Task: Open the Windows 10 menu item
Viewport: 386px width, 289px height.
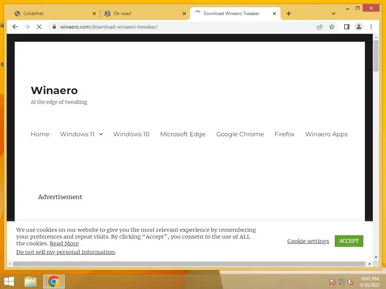Action: [131, 134]
